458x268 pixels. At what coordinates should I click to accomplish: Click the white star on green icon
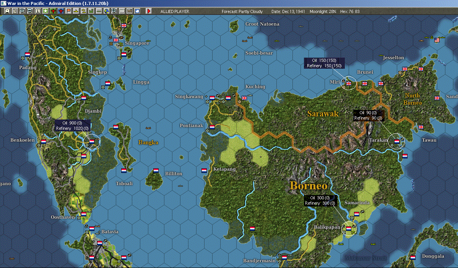coord(45,11)
